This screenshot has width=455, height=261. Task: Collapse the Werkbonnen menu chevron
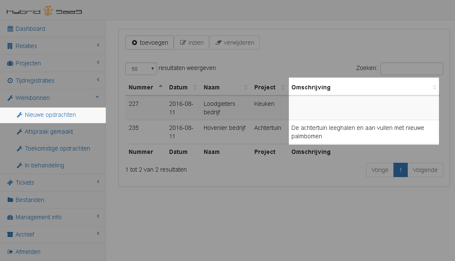tap(97, 97)
